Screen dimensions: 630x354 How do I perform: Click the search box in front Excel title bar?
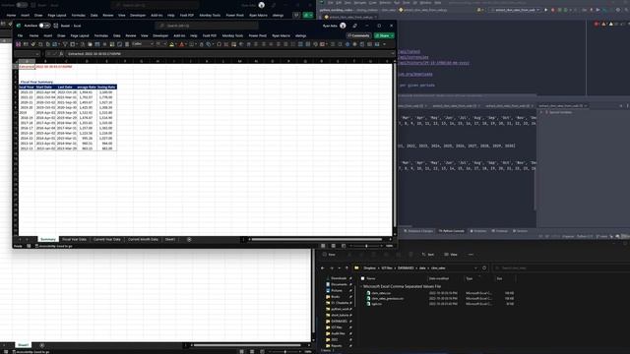tap(207, 26)
